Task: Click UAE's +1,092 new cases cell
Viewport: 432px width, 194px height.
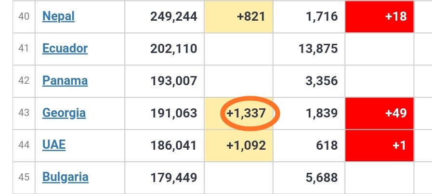Action: click(x=238, y=145)
